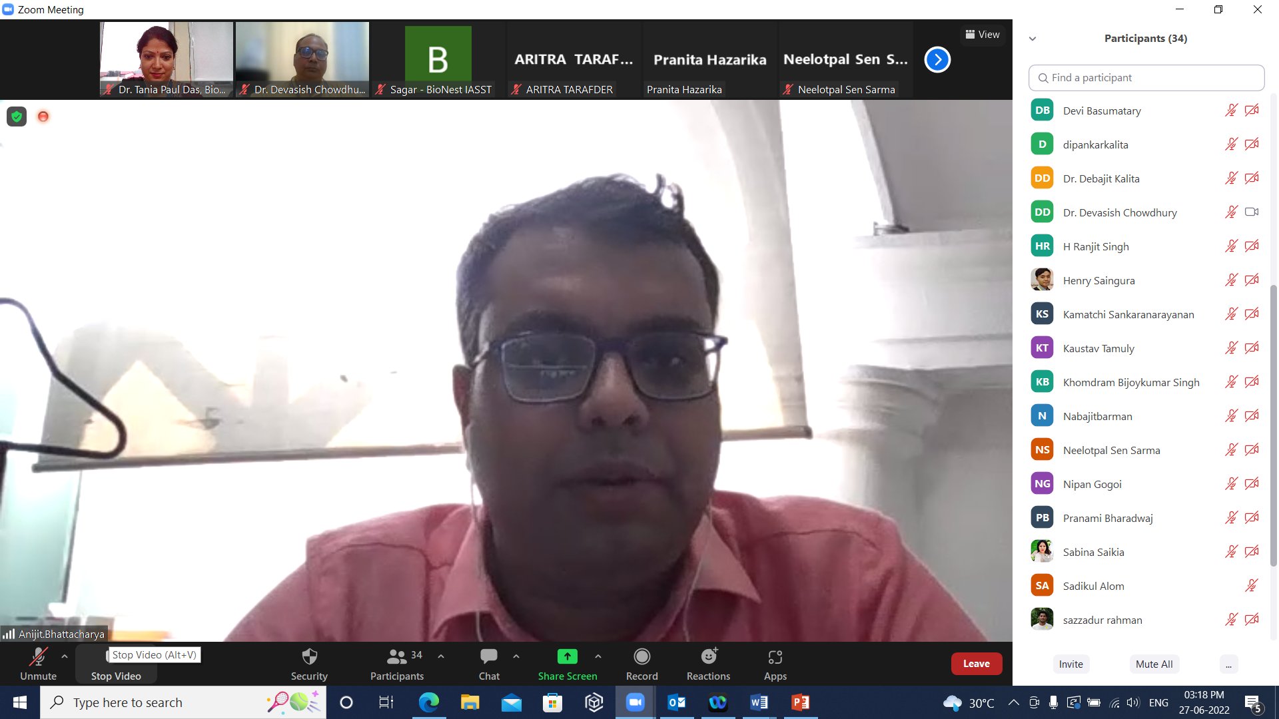This screenshot has width=1279, height=719.
Task: Expand the arrow beside Share Screen
Action: 598,656
